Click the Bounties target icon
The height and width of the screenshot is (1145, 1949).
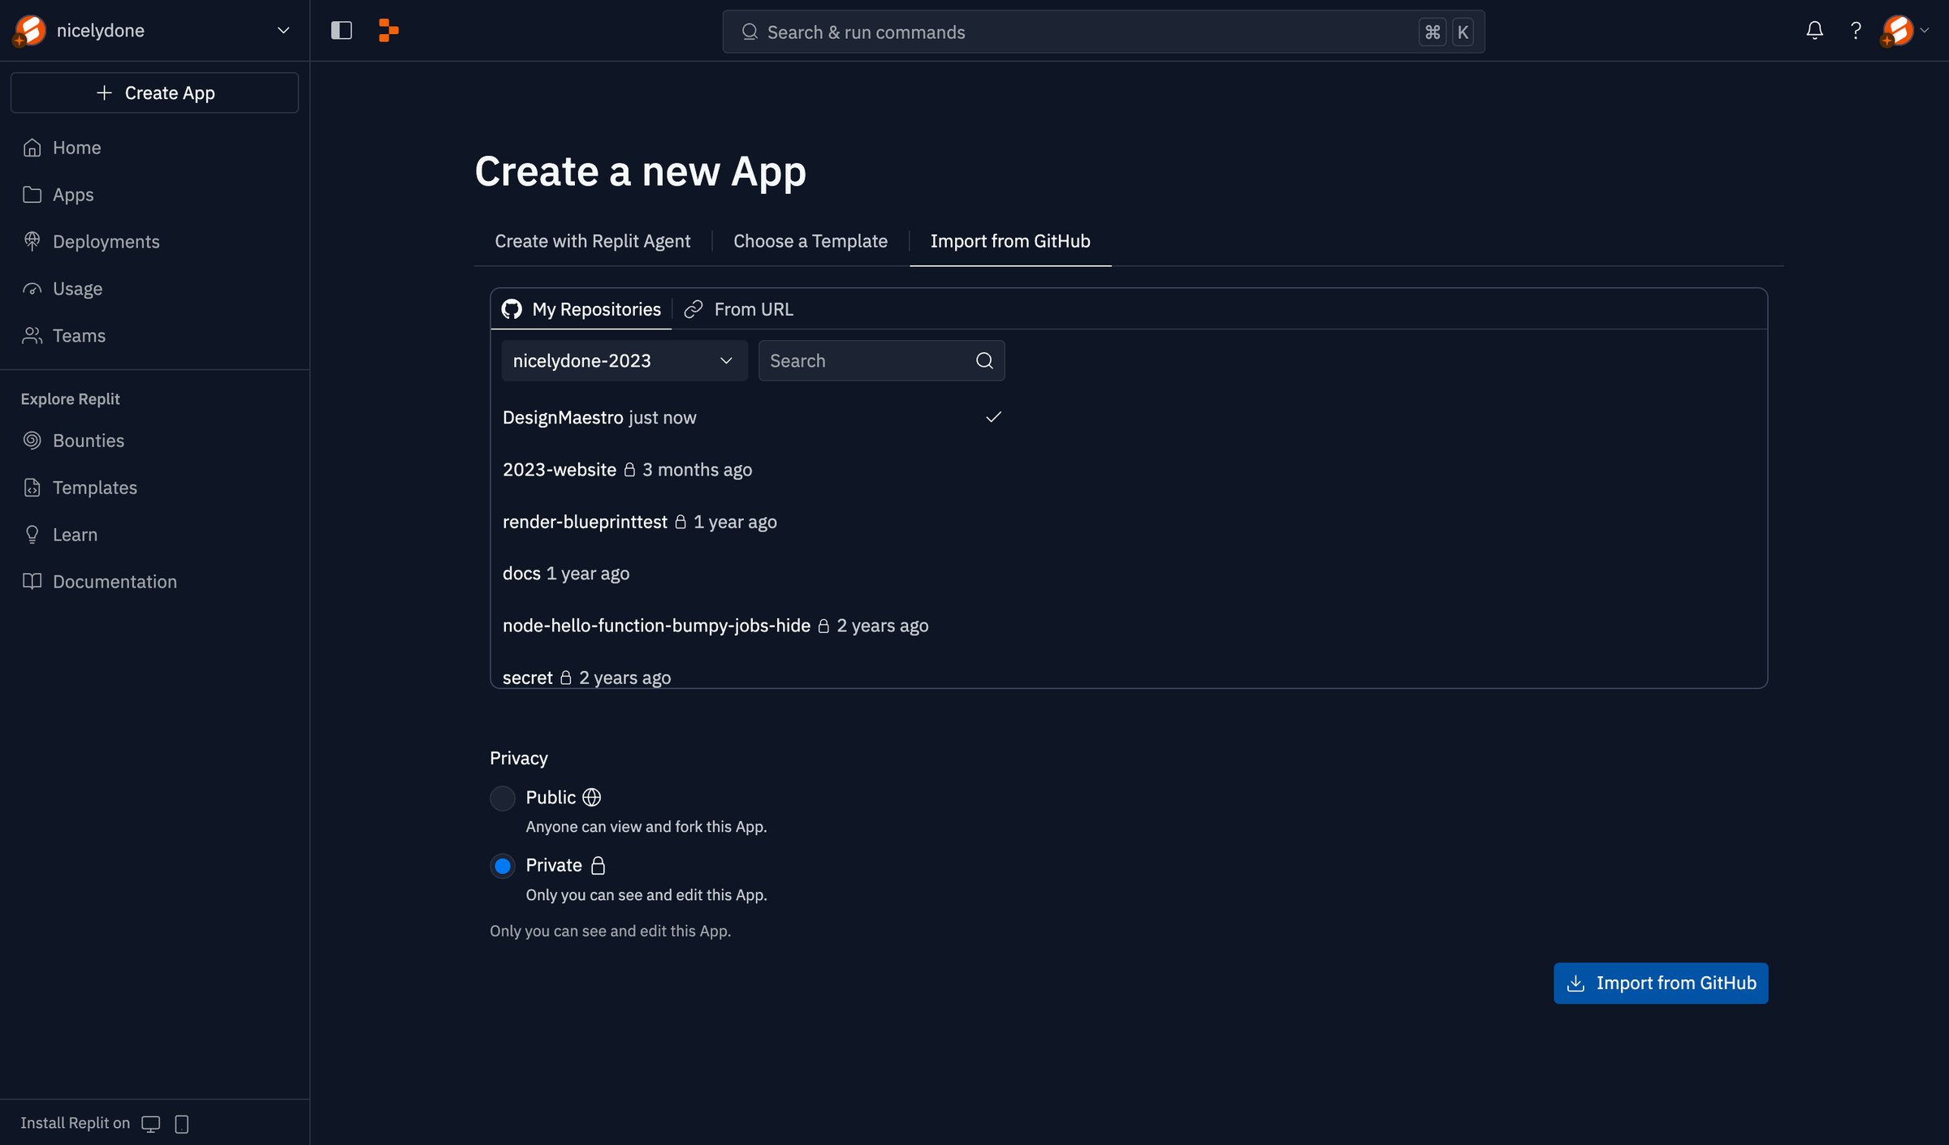pos(32,441)
